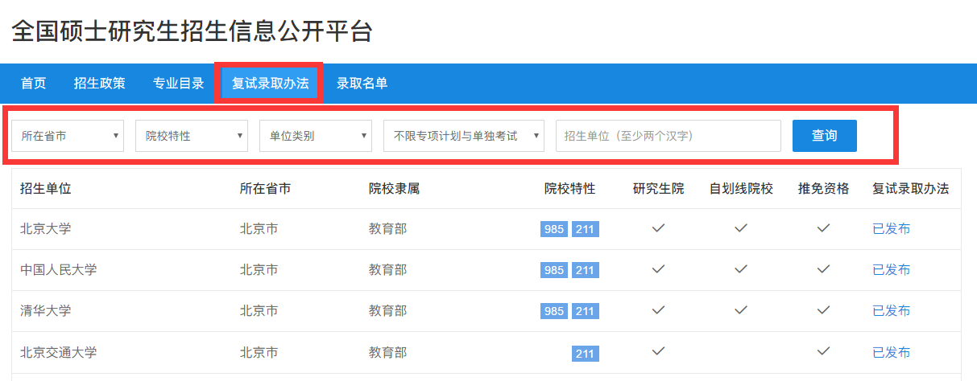Click 北京交通大学 推免资格 checkmark

[x=823, y=351]
